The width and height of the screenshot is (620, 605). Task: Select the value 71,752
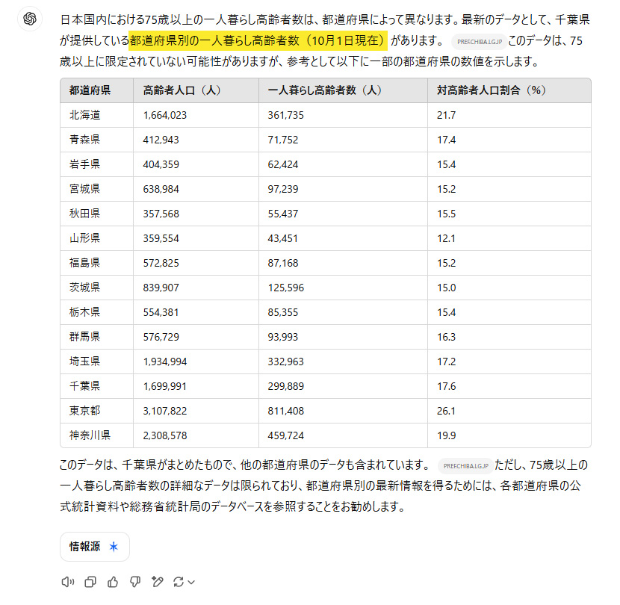coord(282,140)
